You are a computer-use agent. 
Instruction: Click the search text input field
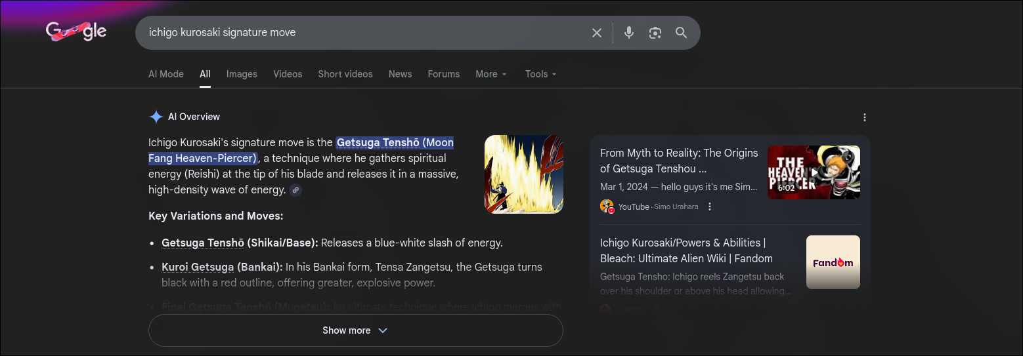click(x=361, y=33)
